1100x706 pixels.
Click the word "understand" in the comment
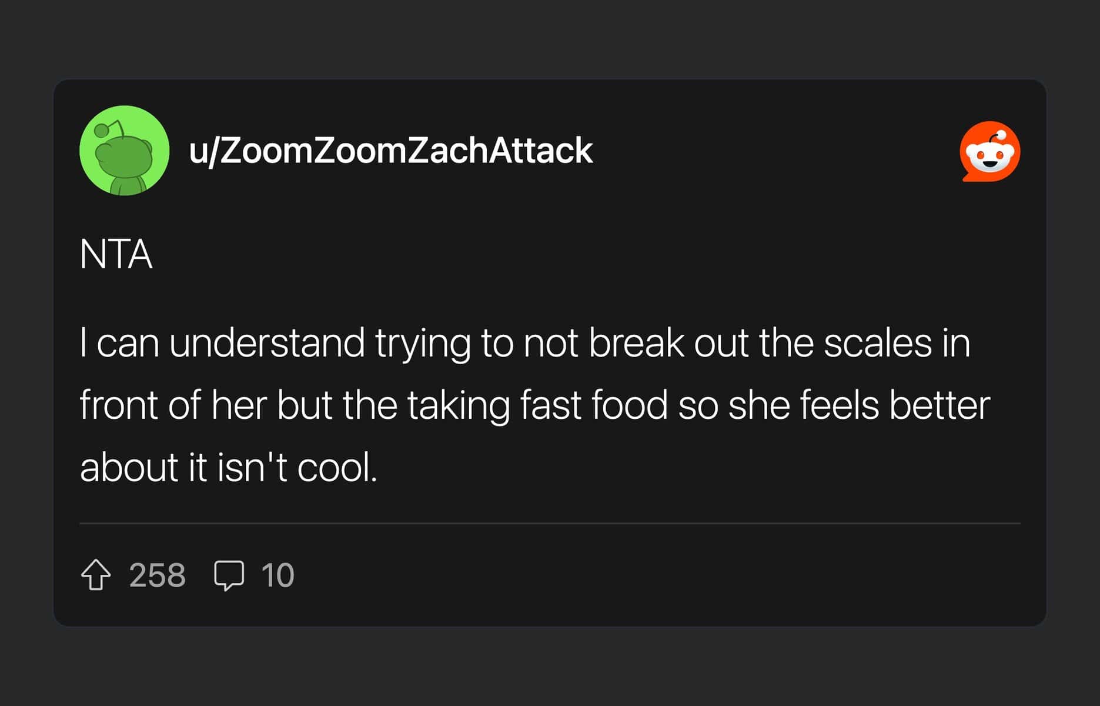266,342
